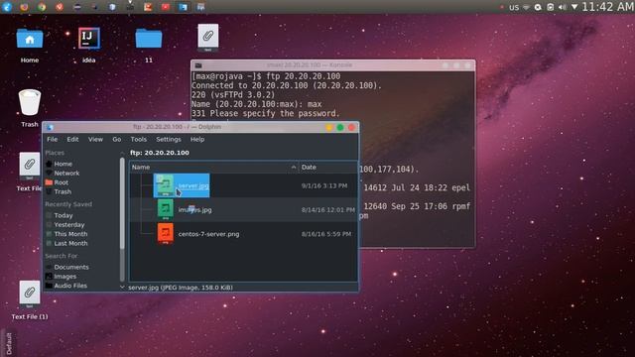This screenshot has height=357, width=635.
Task: Click the 8/14/16 12:01 PM date cell
Action: click(328, 210)
